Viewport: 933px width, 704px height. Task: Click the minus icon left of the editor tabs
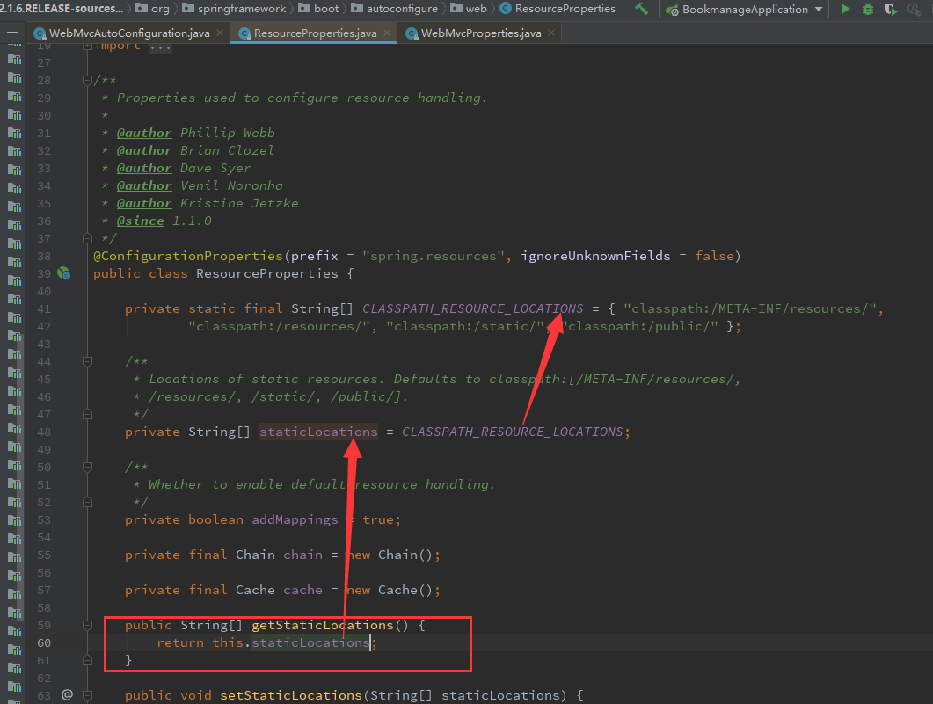click(x=12, y=33)
